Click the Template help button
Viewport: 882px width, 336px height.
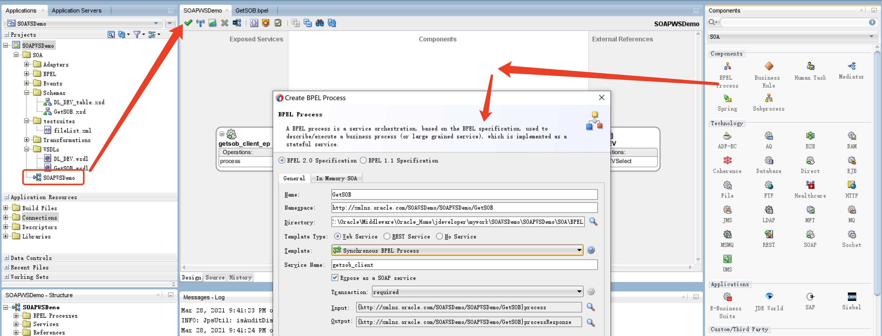(591, 250)
